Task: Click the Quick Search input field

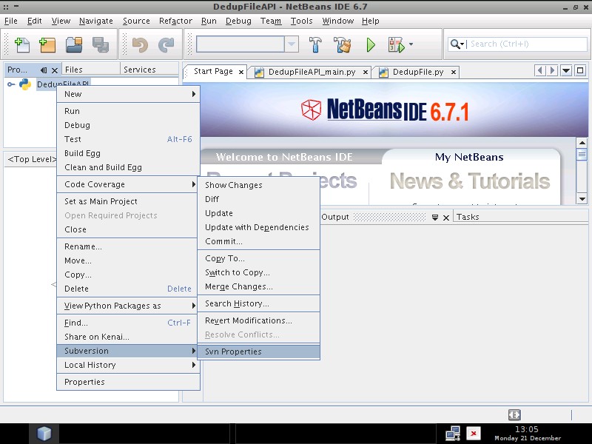Action: pyautogui.click(x=527, y=44)
